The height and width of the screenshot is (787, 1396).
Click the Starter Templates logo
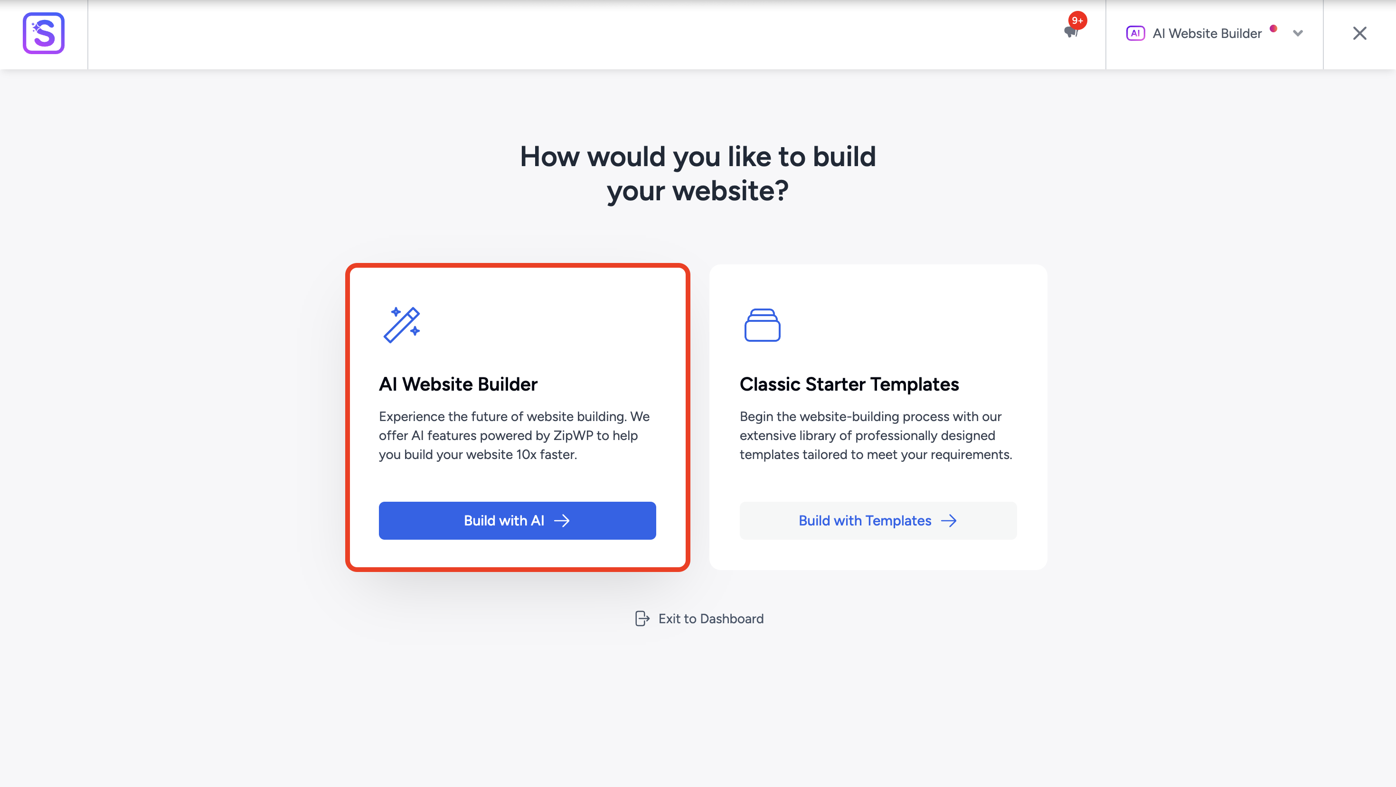43,33
